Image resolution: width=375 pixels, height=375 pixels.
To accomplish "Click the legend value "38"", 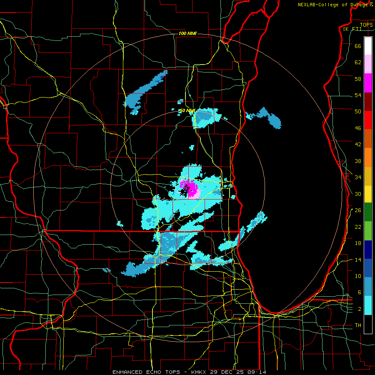I will tap(358, 161).
